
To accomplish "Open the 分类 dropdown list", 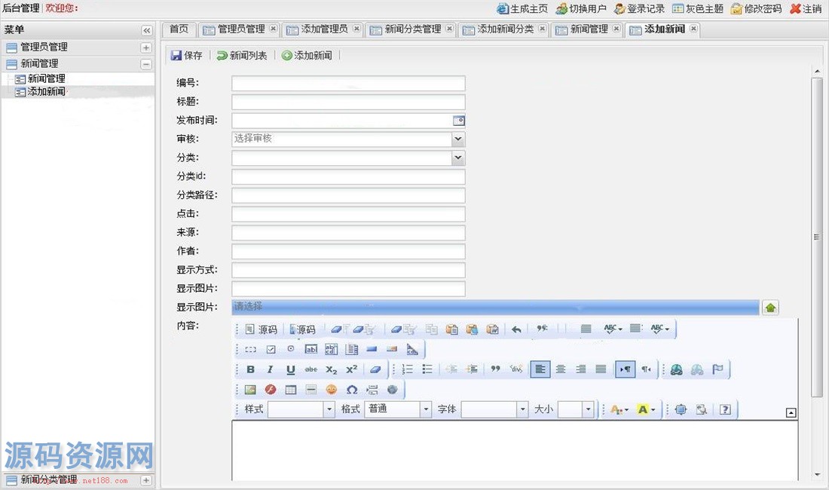I will 458,158.
